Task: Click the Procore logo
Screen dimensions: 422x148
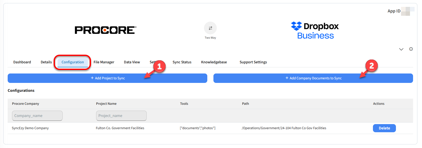Action: [105, 30]
